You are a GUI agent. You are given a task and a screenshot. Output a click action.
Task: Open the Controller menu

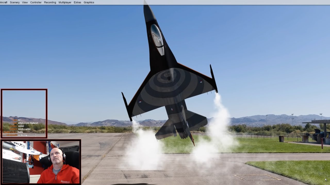coord(36,2)
